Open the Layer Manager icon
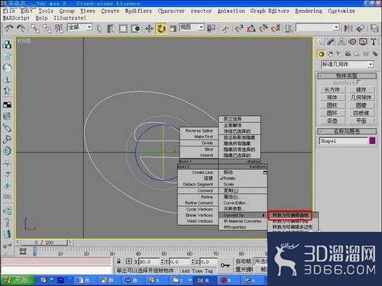 [374, 28]
